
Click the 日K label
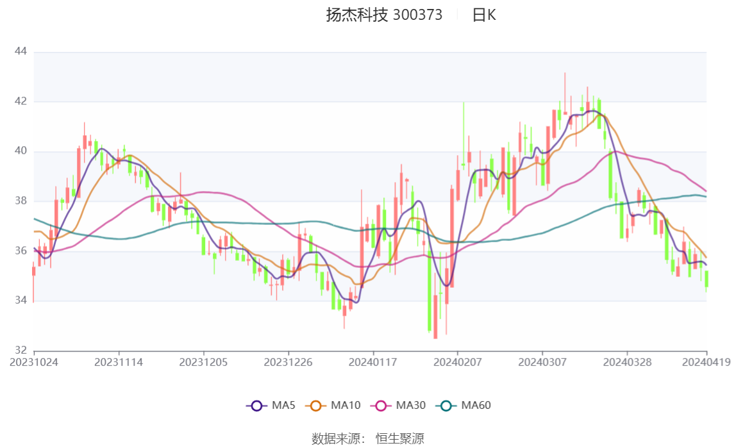(x=484, y=15)
